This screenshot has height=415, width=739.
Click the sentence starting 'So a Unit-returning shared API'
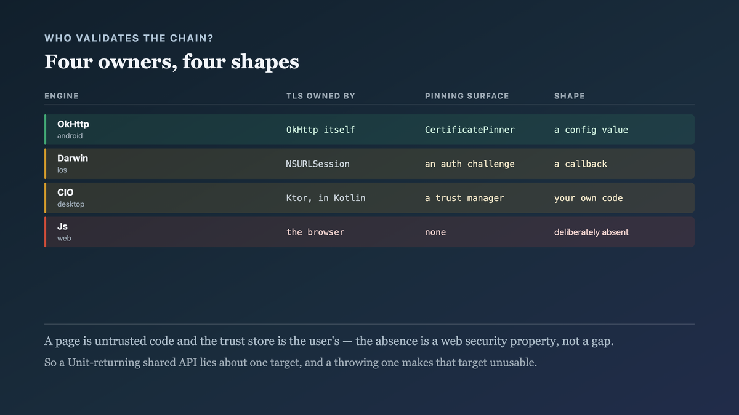tap(291, 363)
